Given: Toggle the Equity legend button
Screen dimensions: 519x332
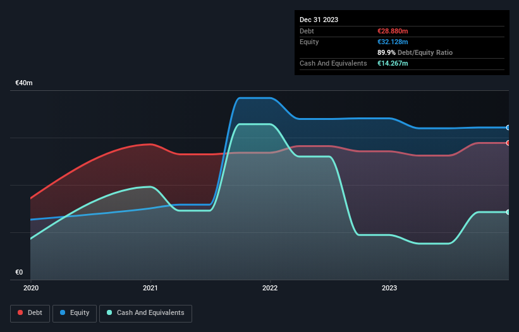Looking at the screenshot, I should (x=75, y=313).
